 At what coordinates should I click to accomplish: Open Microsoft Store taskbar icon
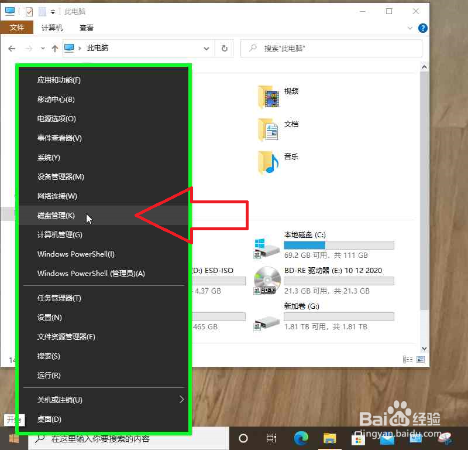(358, 439)
